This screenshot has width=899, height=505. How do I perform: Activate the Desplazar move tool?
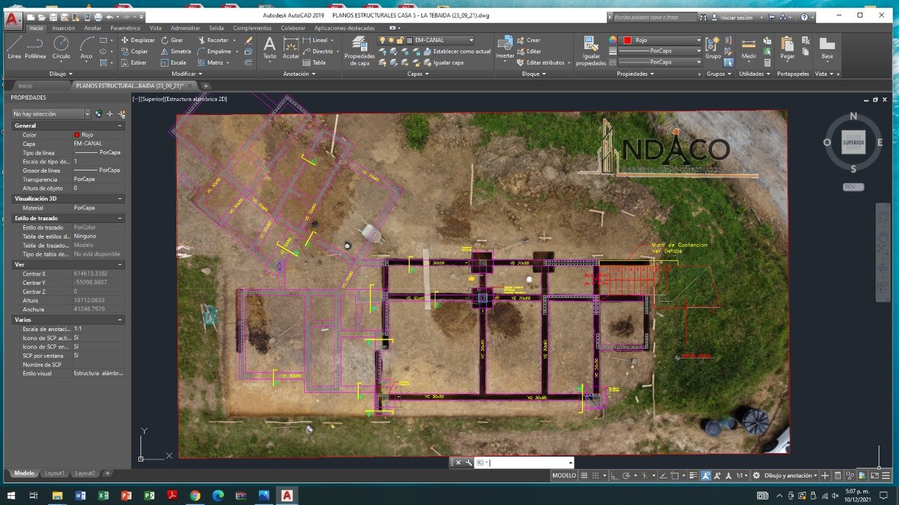click(x=138, y=40)
